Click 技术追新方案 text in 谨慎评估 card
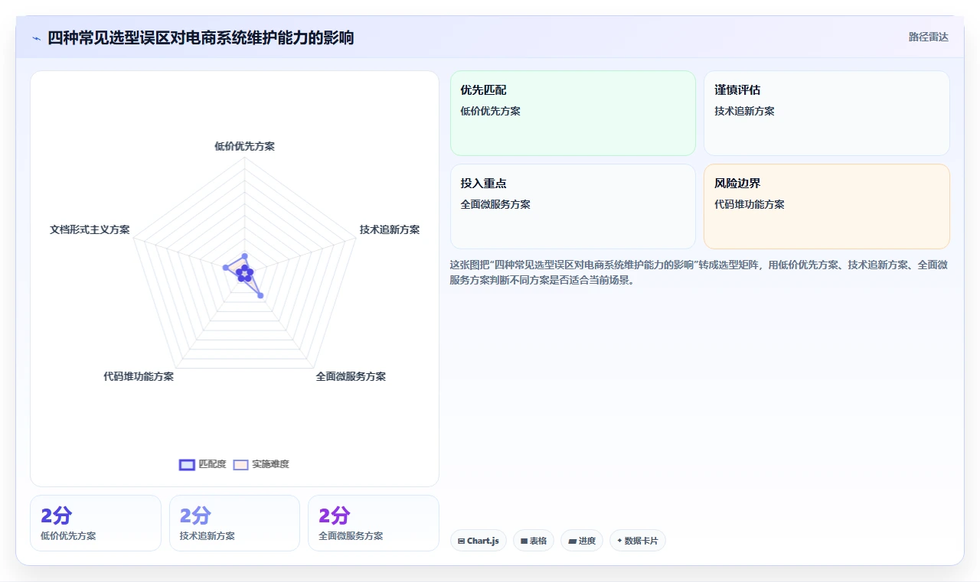Viewport: 980px width, 582px height. tap(744, 111)
